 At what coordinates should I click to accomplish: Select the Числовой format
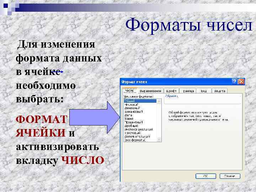coord(140,105)
